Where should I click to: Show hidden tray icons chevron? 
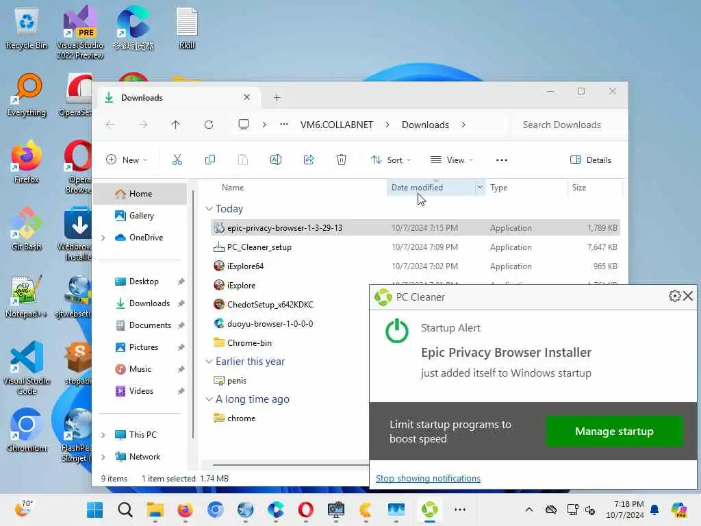[529, 510]
